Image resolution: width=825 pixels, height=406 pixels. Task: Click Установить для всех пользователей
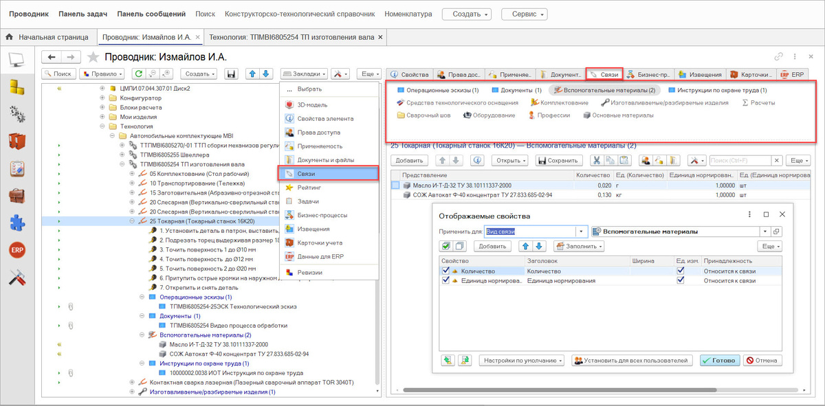pos(631,360)
